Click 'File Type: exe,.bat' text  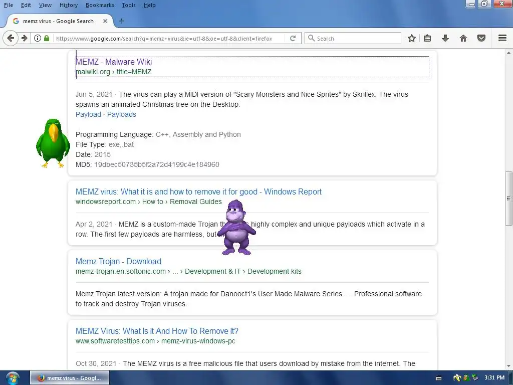point(105,144)
